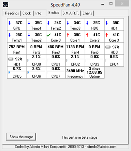Open the S.M.A.R.T. tab

(x=71, y=13)
